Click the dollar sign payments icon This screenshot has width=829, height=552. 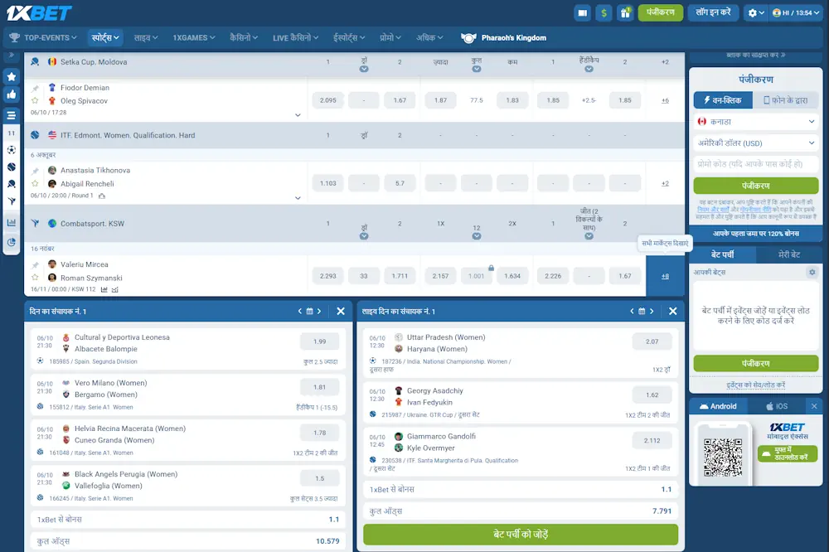pos(604,12)
